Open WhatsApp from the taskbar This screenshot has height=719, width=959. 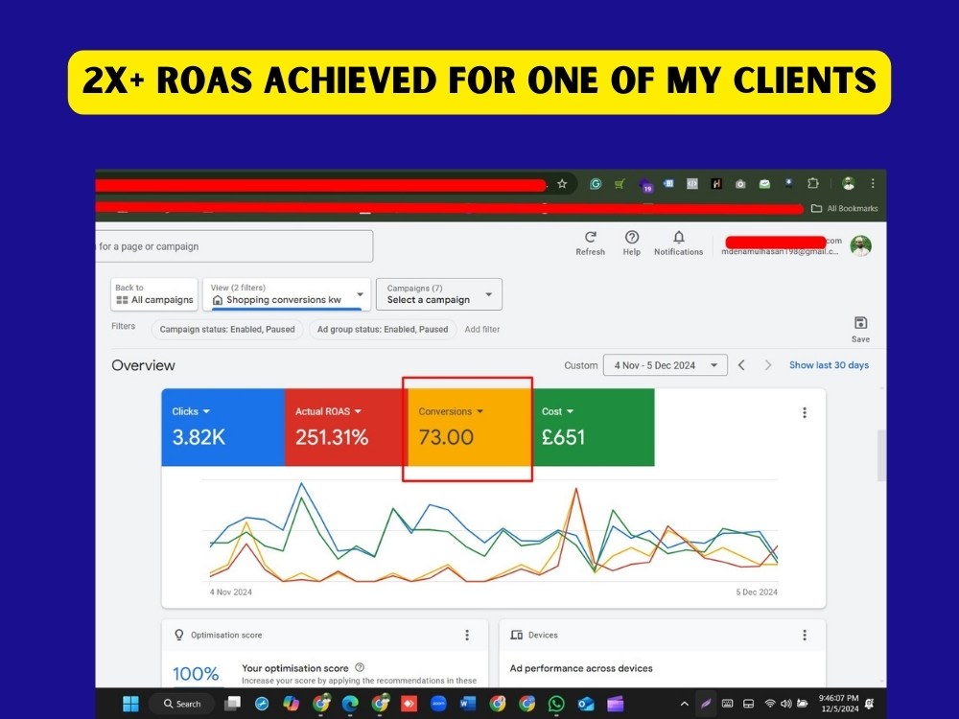556,704
